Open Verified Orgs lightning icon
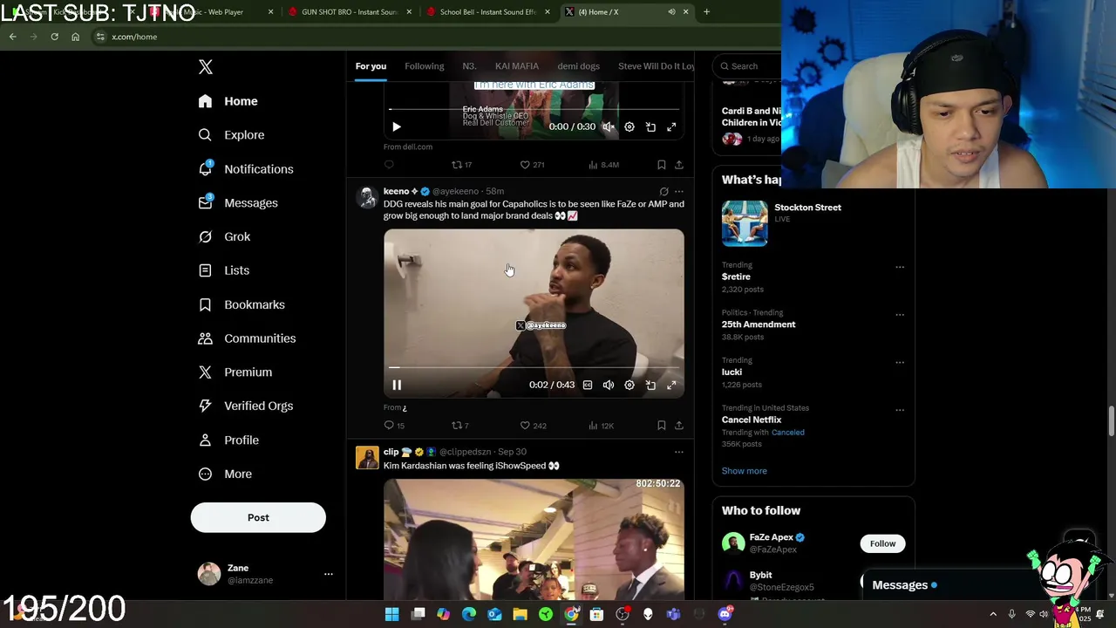Screen dimensions: 1116x628 click(205, 406)
